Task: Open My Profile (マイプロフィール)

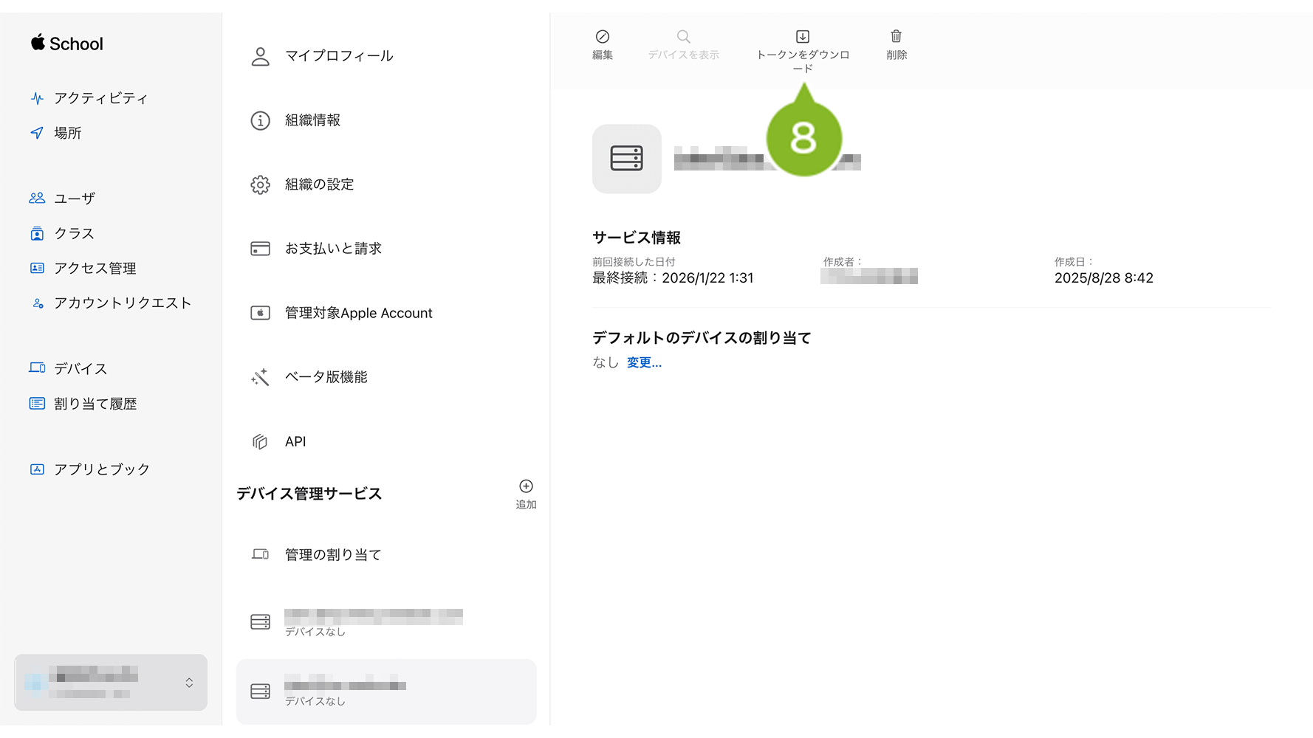Action: pos(339,56)
